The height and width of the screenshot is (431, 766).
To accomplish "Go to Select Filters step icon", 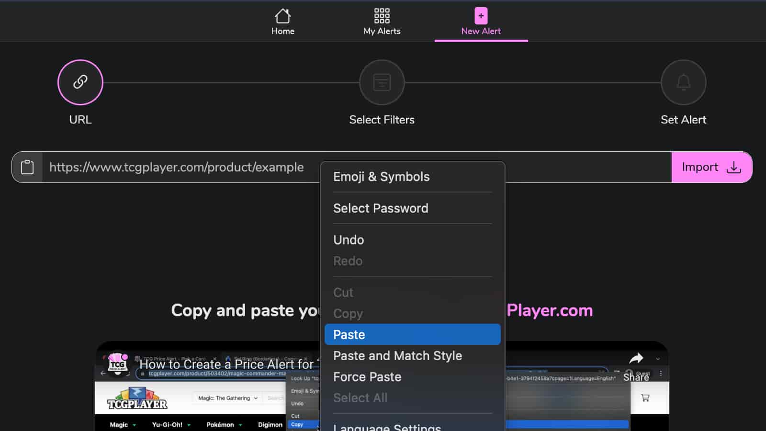I will click(382, 82).
